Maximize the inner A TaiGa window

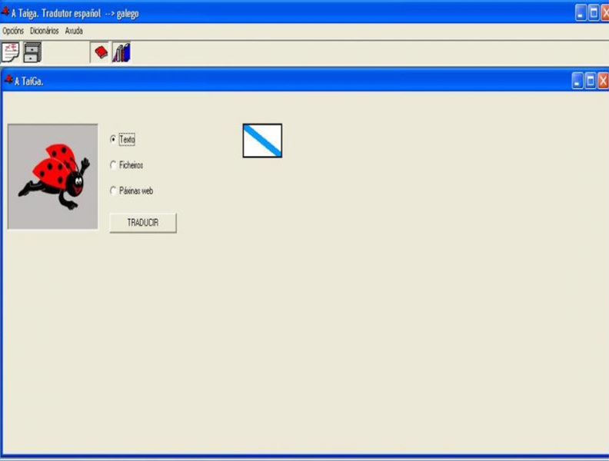click(590, 81)
